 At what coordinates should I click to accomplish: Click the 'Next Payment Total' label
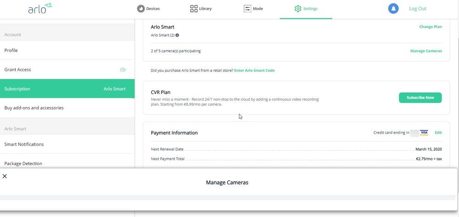168,159
